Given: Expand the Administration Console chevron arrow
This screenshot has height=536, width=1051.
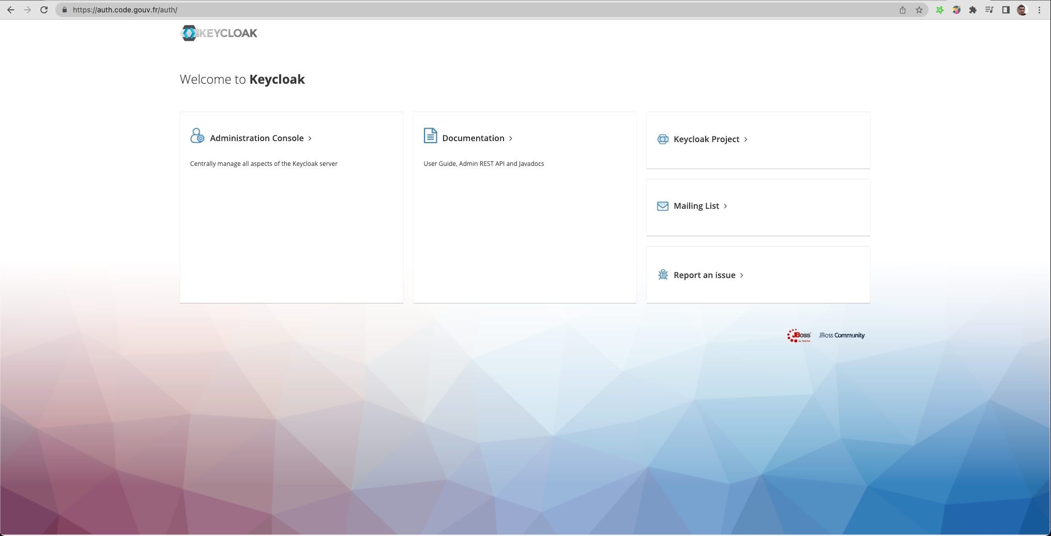Looking at the screenshot, I should [x=310, y=139].
